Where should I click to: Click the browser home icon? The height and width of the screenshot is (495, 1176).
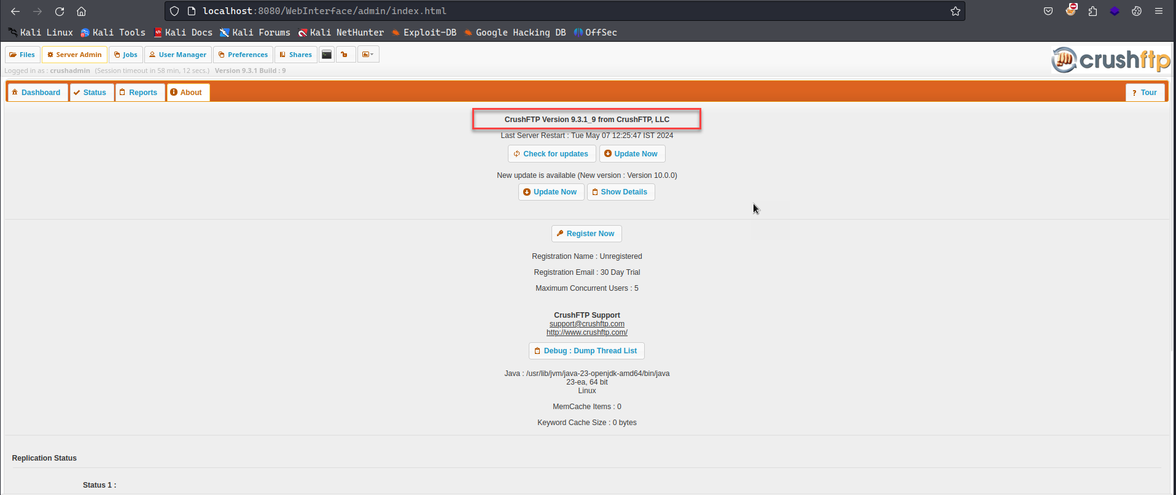[81, 11]
